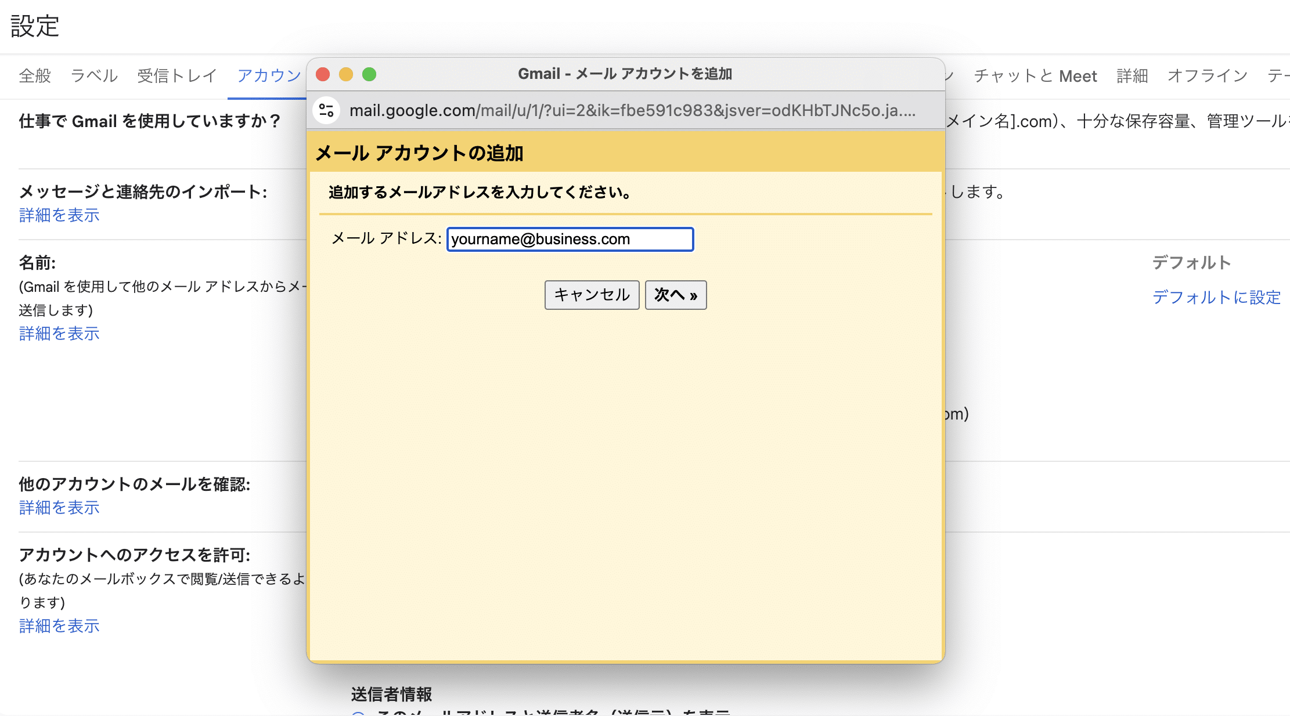Click the デフォルトに設定 link
Viewport: 1290px width, 716px height.
[x=1217, y=297]
